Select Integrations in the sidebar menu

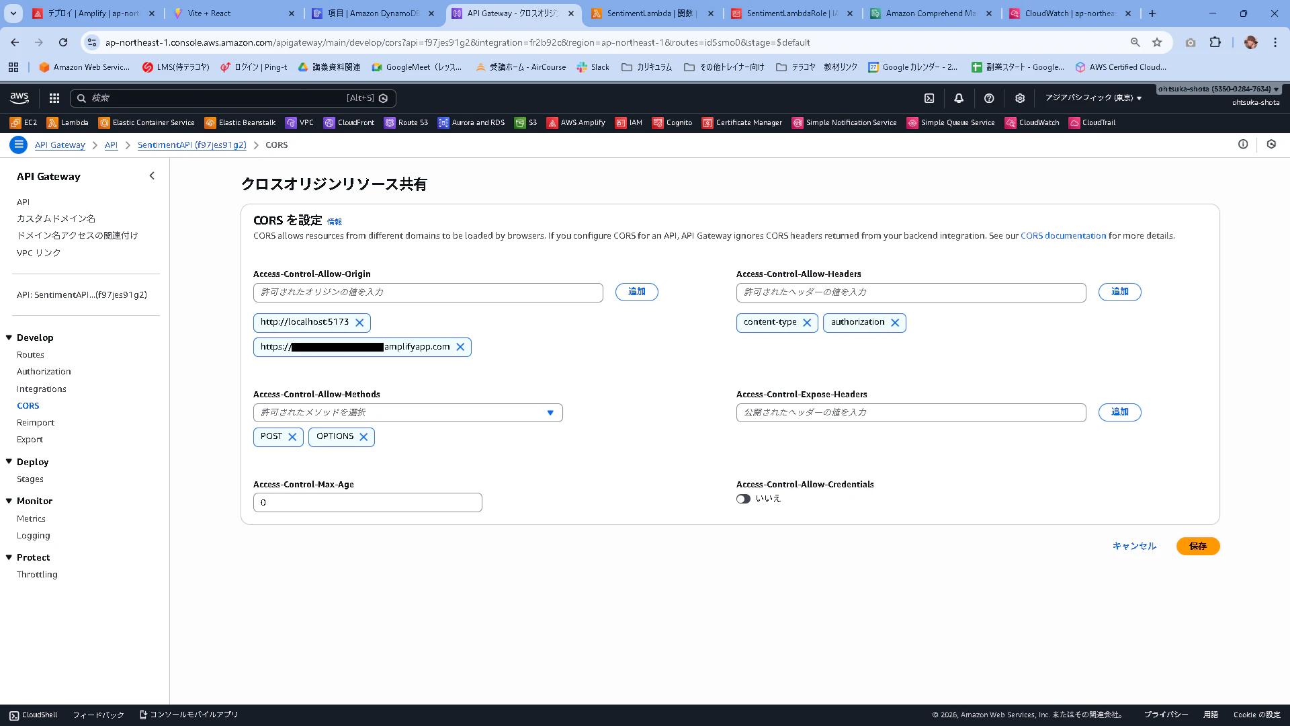[x=42, y=389]
